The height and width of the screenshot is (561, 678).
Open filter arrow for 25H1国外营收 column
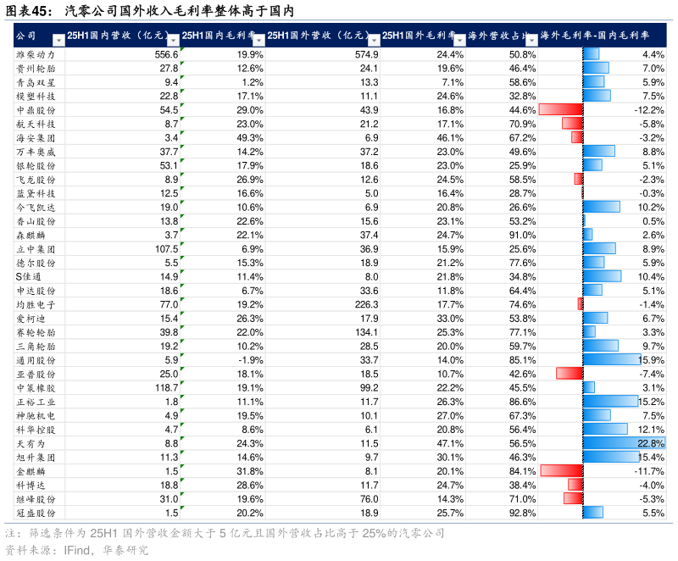coord(374,40)
